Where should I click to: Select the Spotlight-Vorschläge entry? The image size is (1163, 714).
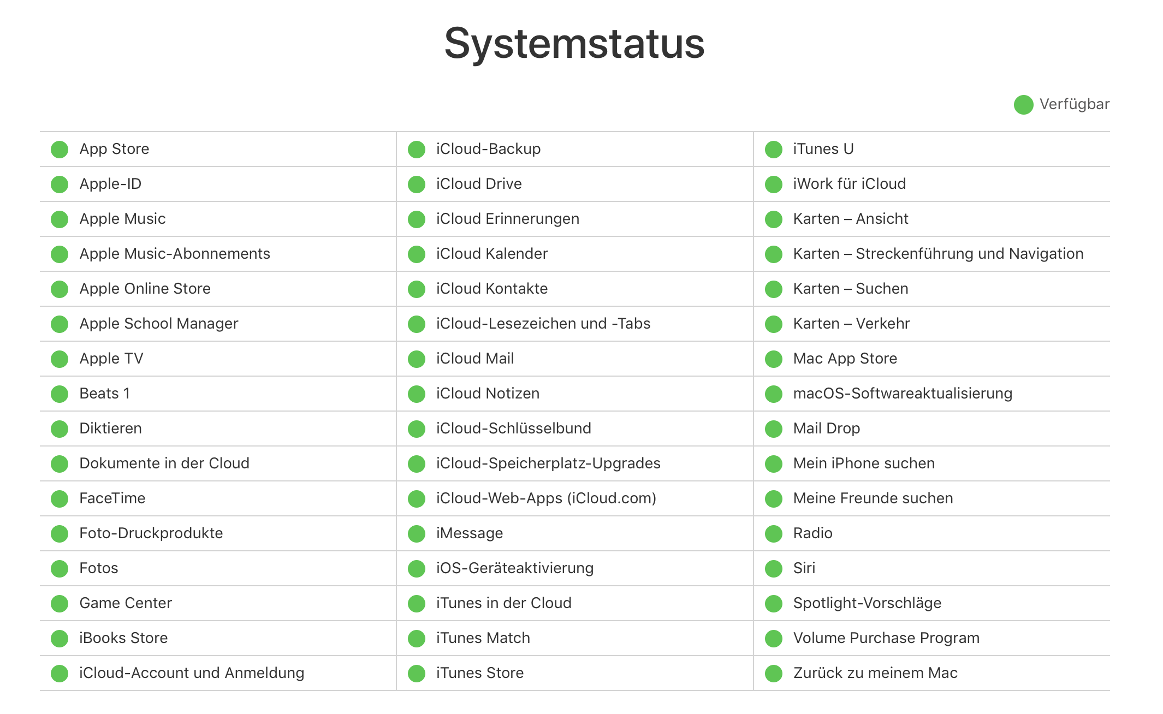coord(867,603)
